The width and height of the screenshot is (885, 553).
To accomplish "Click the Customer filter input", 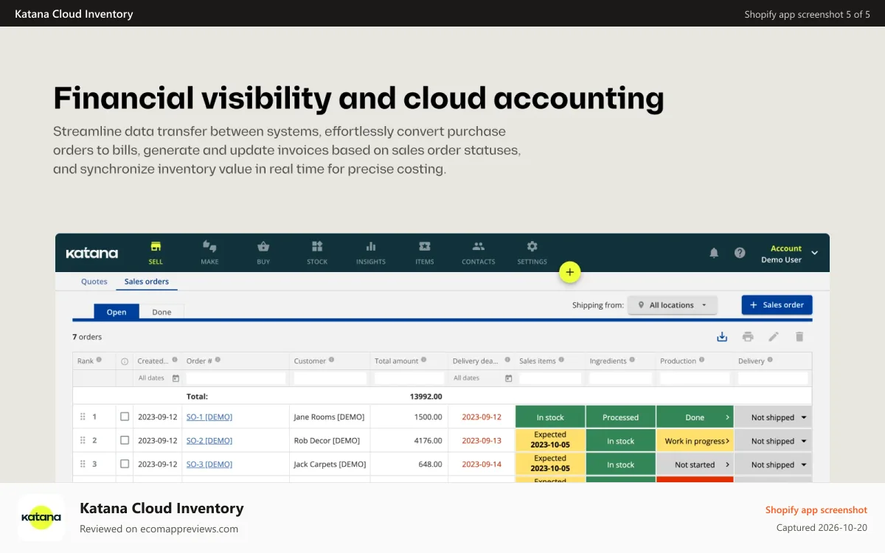I will [x=330, y=378].
